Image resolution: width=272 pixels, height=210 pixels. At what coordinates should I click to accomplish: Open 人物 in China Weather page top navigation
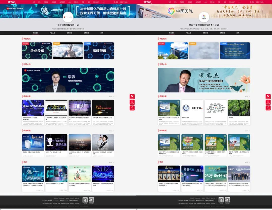click(206, 2)
